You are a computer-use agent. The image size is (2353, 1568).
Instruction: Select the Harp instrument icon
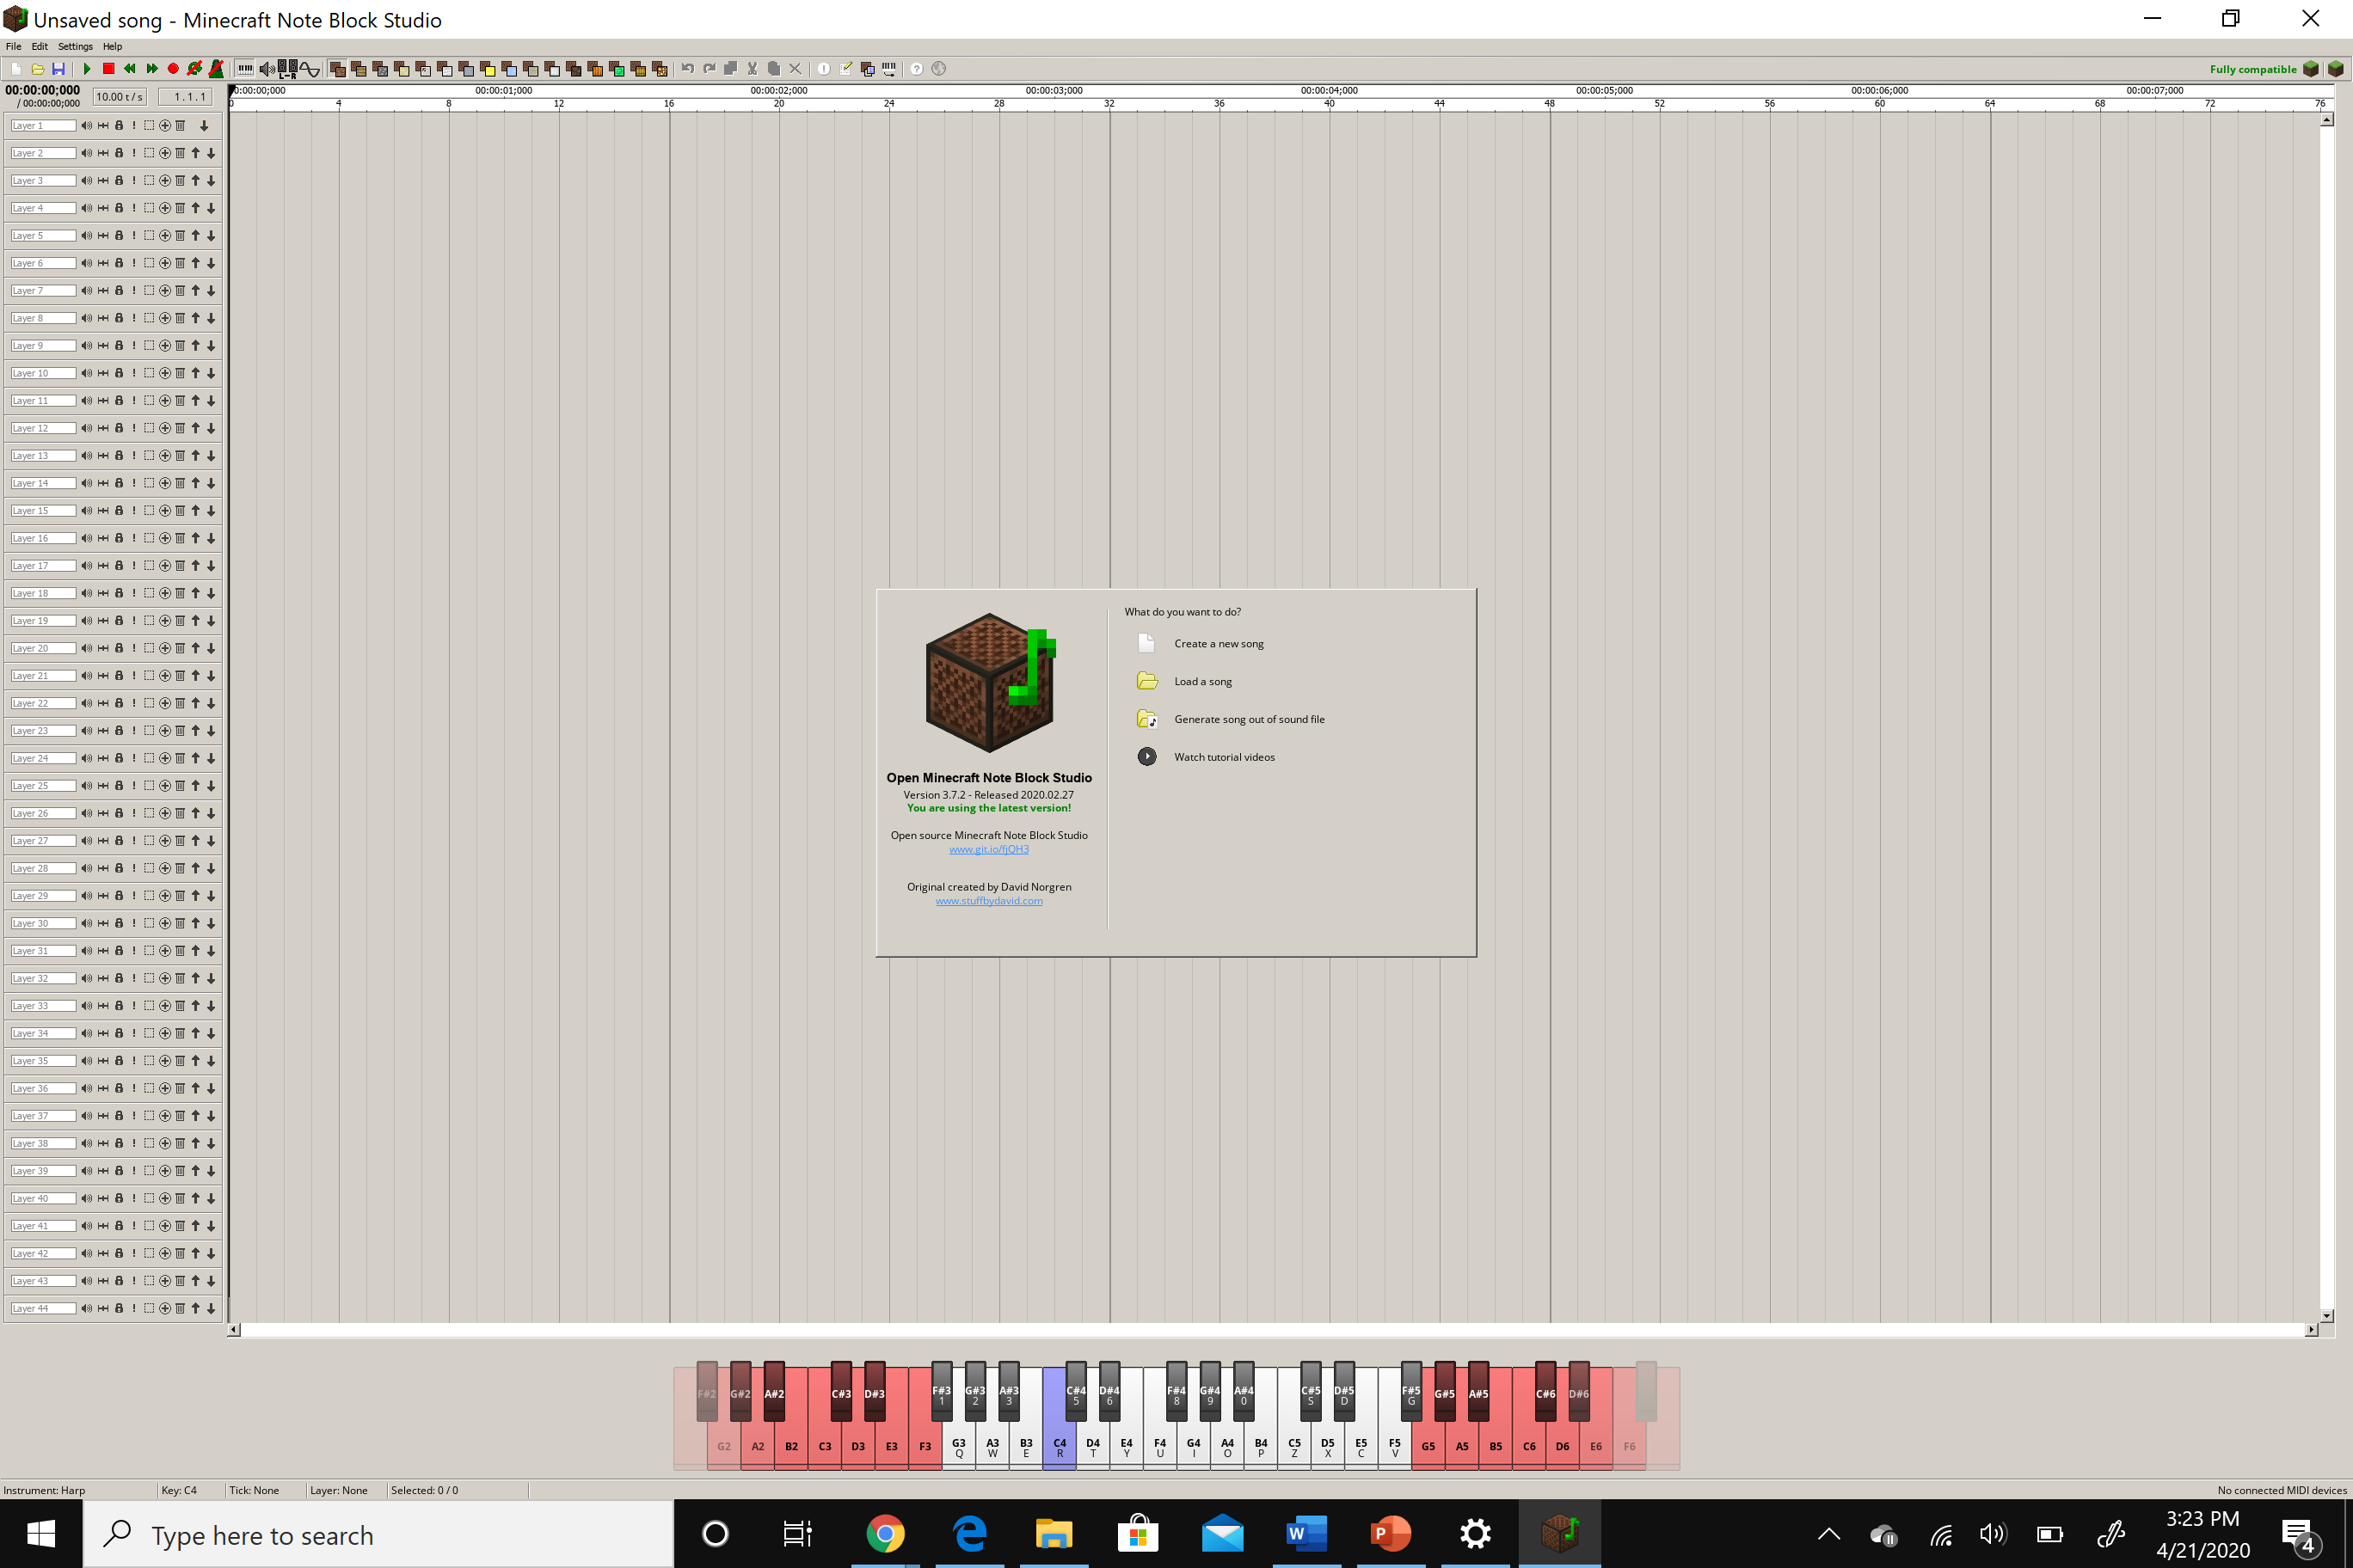pos(337,69)
